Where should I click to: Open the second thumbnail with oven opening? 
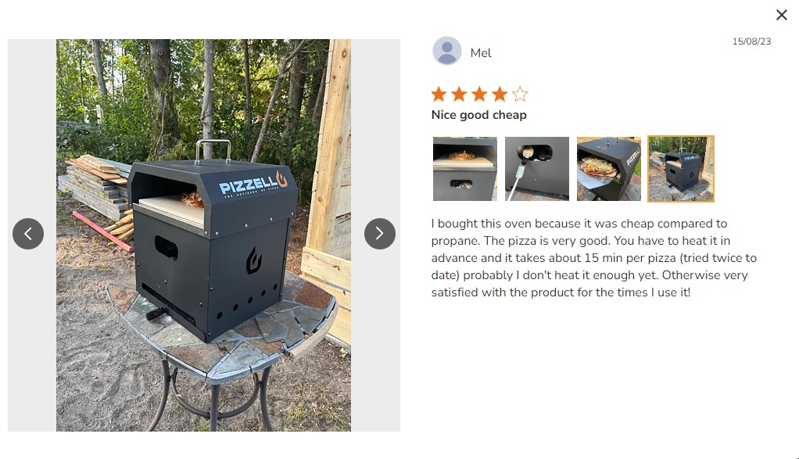tap(536, 169)
